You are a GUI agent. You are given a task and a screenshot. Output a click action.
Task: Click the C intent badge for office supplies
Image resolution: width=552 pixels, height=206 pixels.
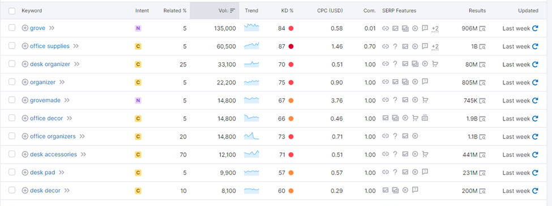click(138, 46)
